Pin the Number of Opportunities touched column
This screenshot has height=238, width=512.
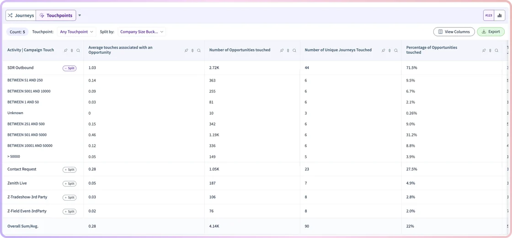[282, 51]
